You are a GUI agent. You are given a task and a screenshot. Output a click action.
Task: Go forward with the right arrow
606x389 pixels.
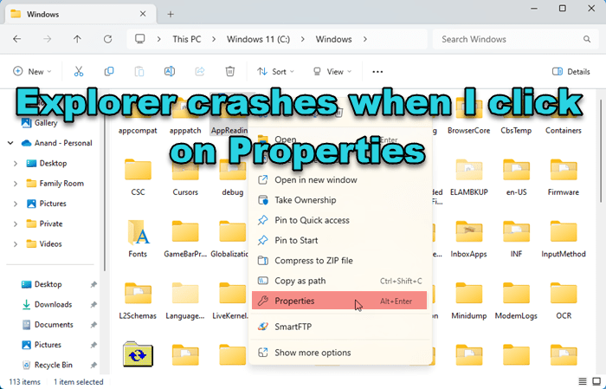[x=47, y=39]
